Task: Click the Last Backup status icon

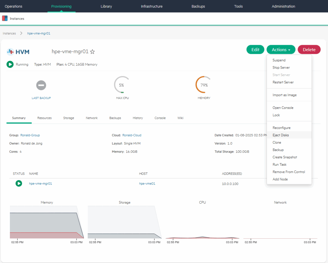Action: coord(41,85)
